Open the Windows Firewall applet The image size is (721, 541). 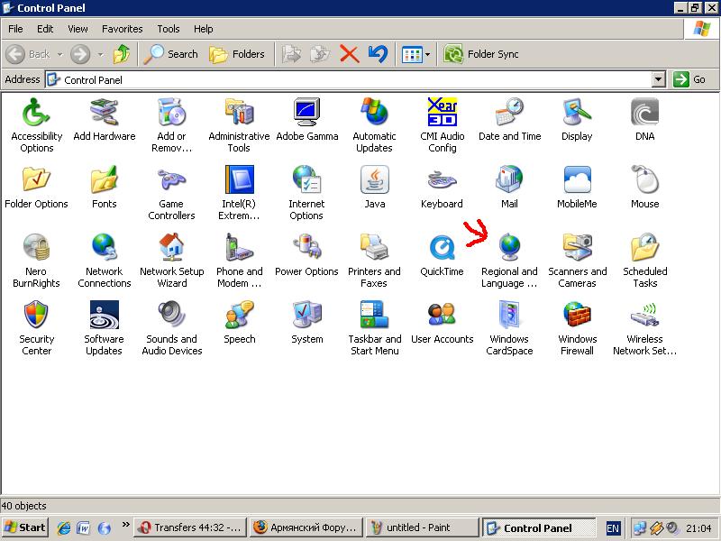577,316
